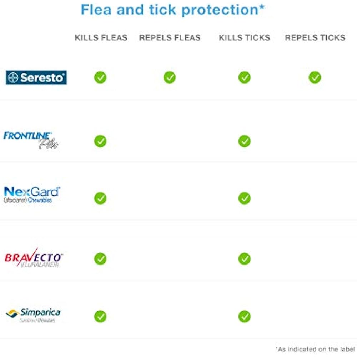Click Frontline Plus Kills Ticks checkmark
The image size is (357, 357).
pos(245,141)
